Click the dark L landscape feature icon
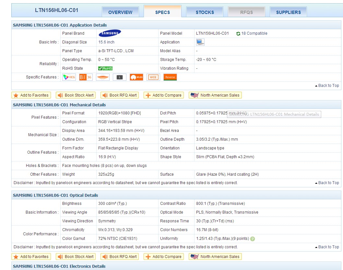The height and width of the screenshot is (270, 343). pyautogui.click(x=119, y=77)
